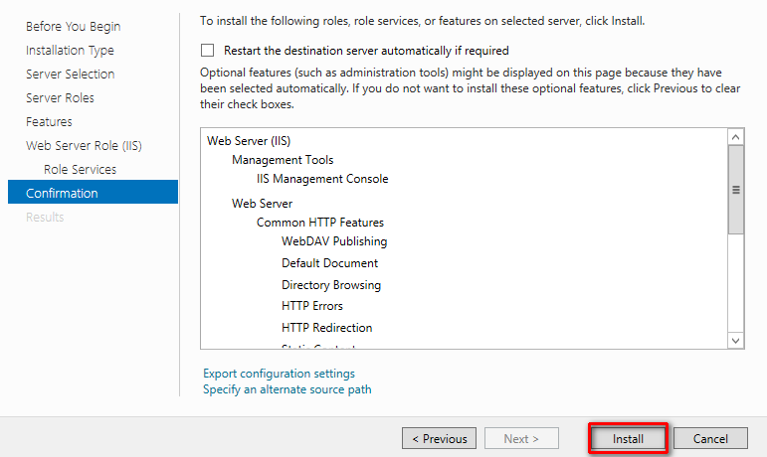Click the Install button
Screen dimensions: 767x457
coord(628,438)
